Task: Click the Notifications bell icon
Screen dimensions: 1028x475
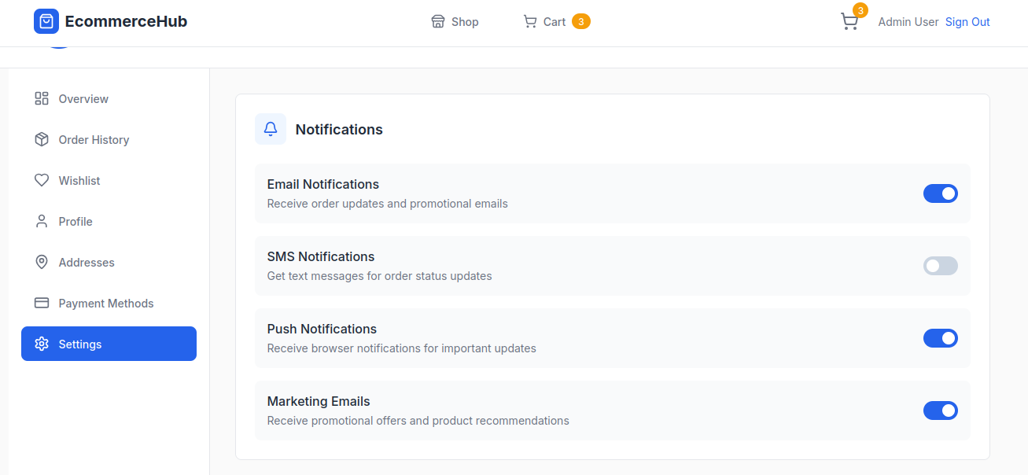Action: click(271, 129)
